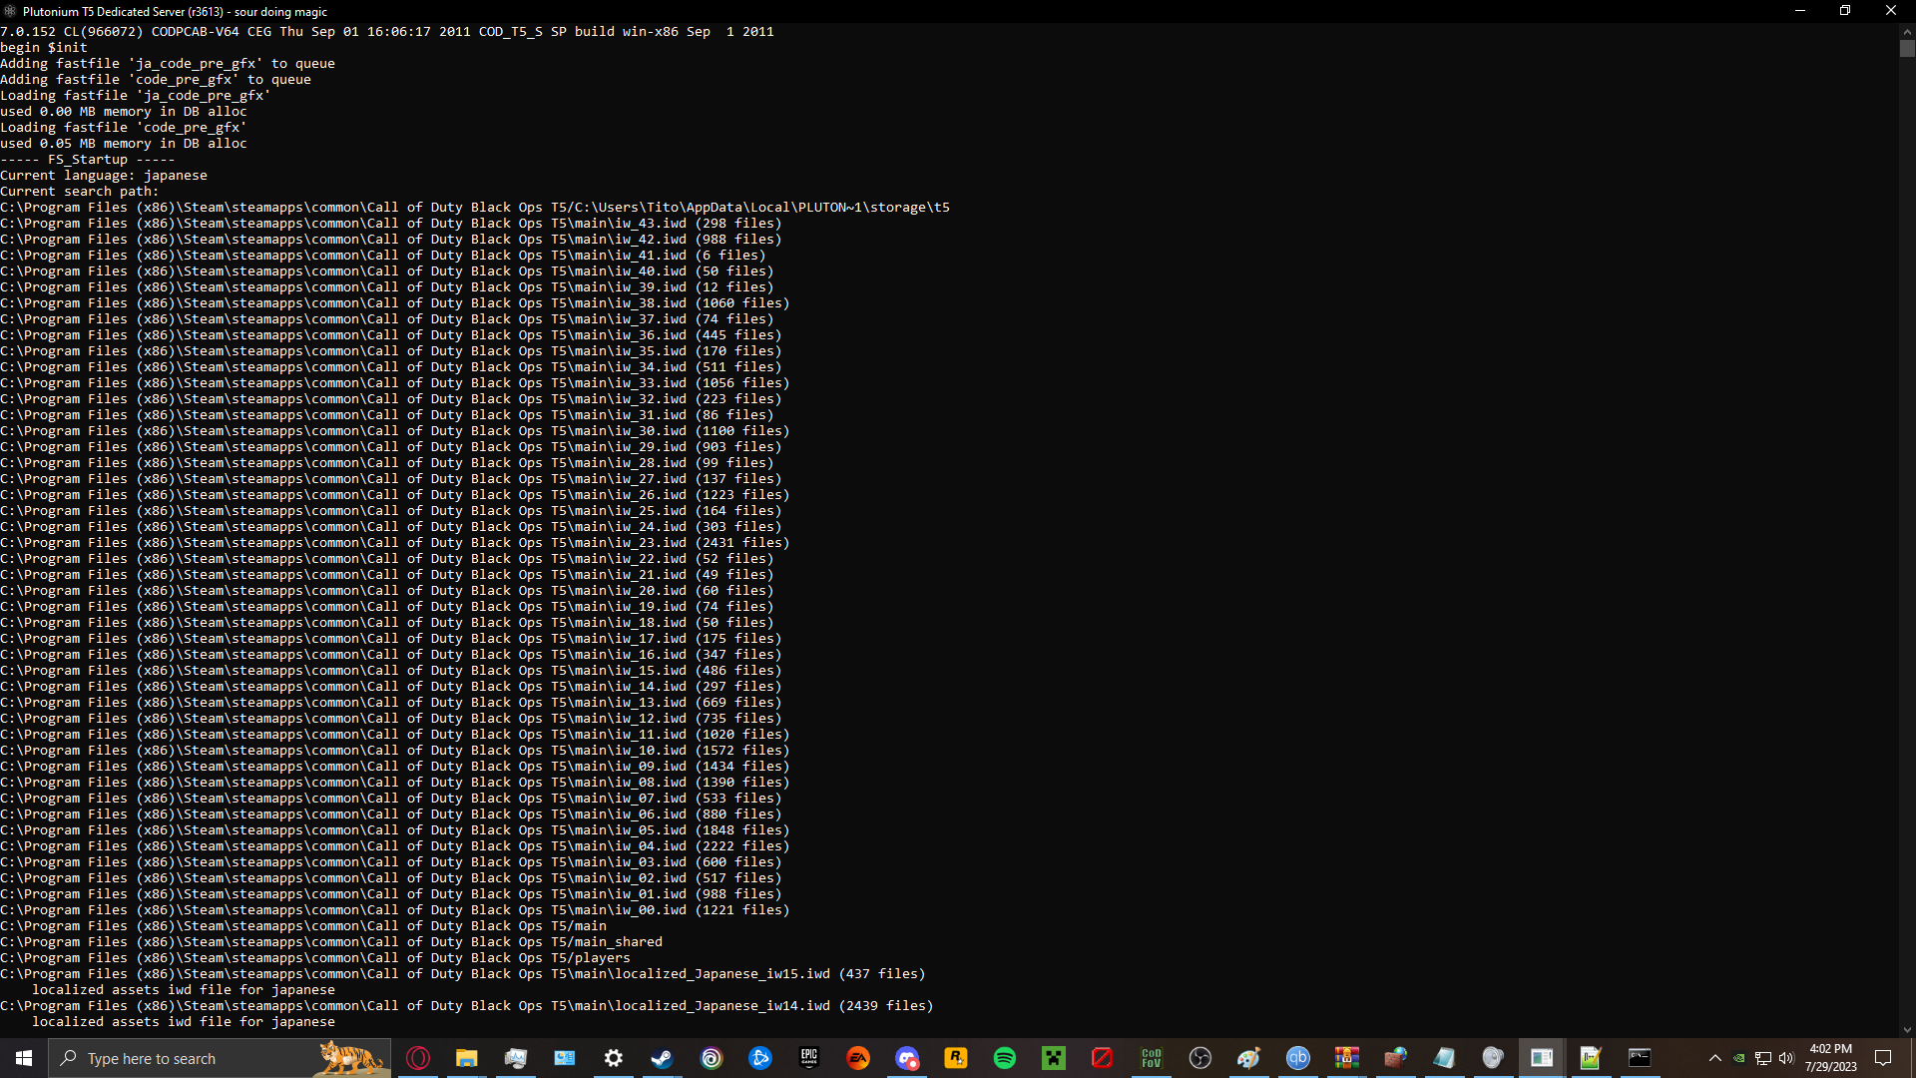Open Windows Settings gear in taskbar

point(614,1058)
